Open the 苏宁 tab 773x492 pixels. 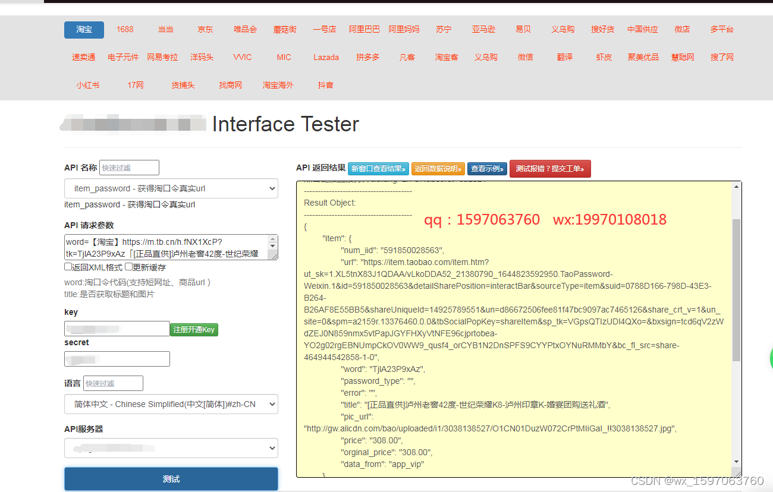(443, 30)
